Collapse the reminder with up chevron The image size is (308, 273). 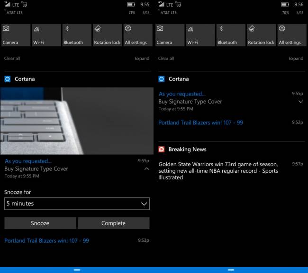tap(147, 168)
